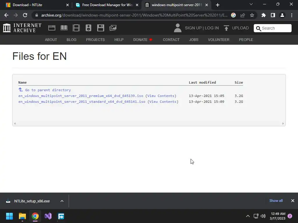
Task: Open a new browser tab
Action: (x=218, y=5)
